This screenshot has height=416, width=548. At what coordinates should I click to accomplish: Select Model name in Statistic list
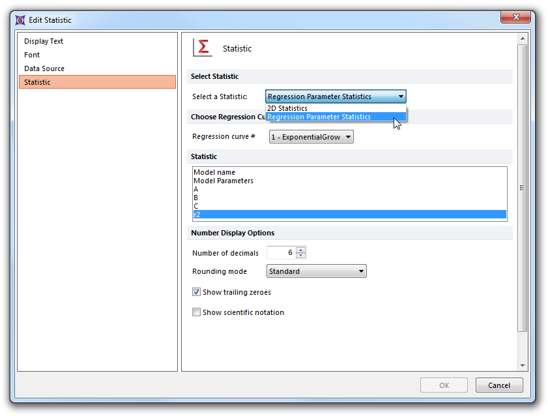tap(214, 172)
